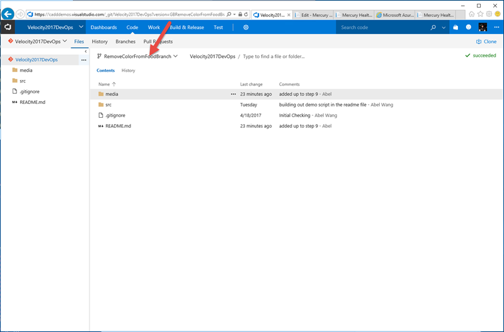Image resolution: width=504 pixels, height=332 pixels.
Task: Select .gitignore in left tree
Action: tap(29, 91)
